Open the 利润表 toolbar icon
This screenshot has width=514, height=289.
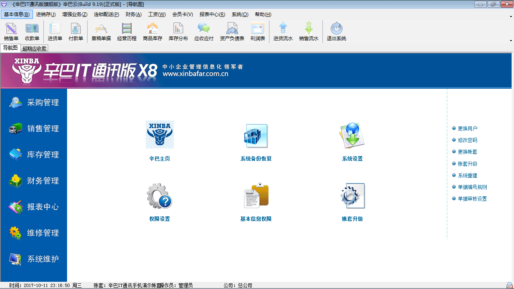click(258, 32)
